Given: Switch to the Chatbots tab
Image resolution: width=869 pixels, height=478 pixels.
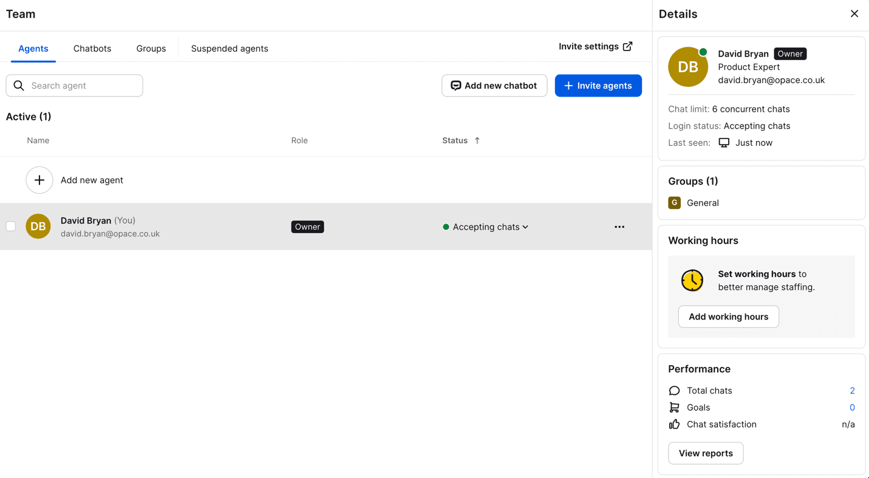Looking at the screenshot, I should tap(92, 49).
